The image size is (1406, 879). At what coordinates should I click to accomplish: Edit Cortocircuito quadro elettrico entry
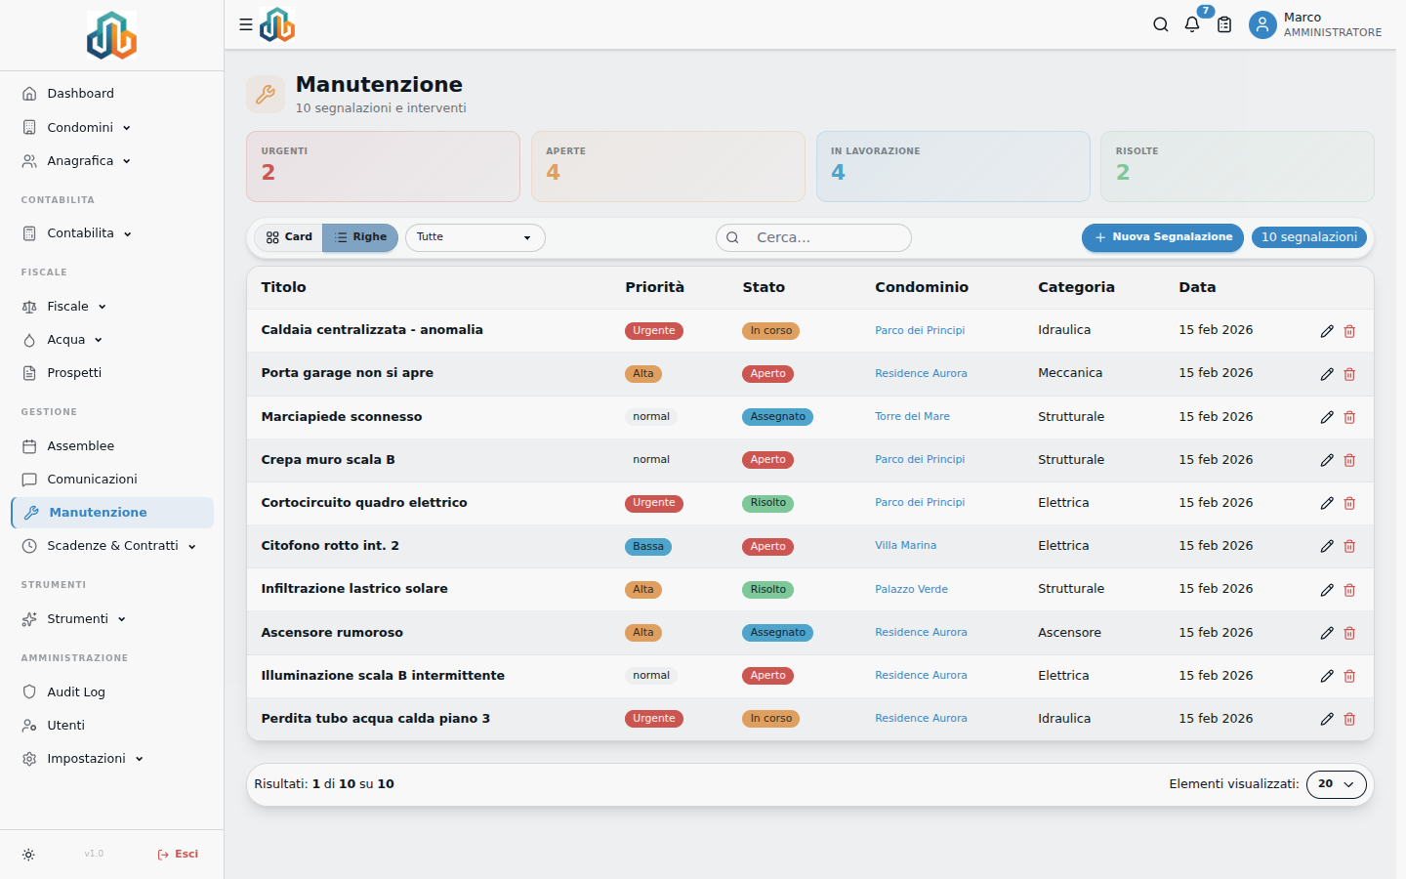click(x=1327, y=503)
